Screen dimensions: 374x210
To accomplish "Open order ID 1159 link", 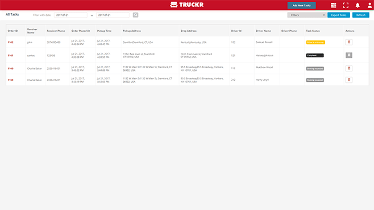I will [10, 80].
